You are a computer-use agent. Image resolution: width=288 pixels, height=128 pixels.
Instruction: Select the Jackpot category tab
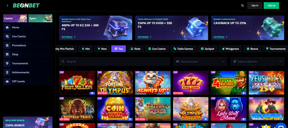click(207, 49)
